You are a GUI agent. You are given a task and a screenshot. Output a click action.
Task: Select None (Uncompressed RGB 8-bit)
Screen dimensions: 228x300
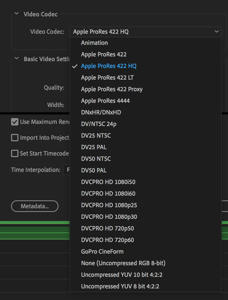click(x=145, y=263)
